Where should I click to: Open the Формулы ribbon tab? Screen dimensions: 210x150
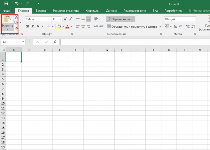[x=92, y=11]
